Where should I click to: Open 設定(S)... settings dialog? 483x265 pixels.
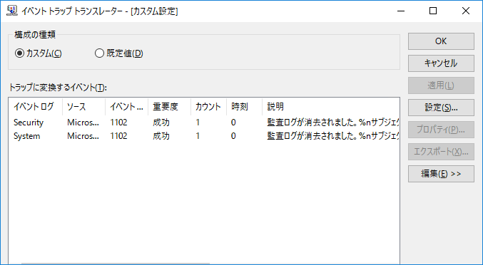tap(441, 108)
